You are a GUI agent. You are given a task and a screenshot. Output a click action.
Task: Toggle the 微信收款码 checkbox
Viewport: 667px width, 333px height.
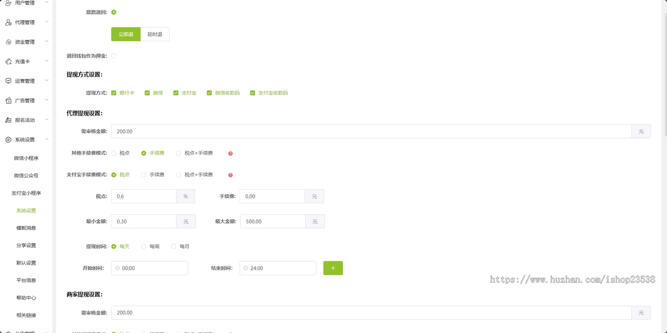pyautogui.click(x=210, y=92)
